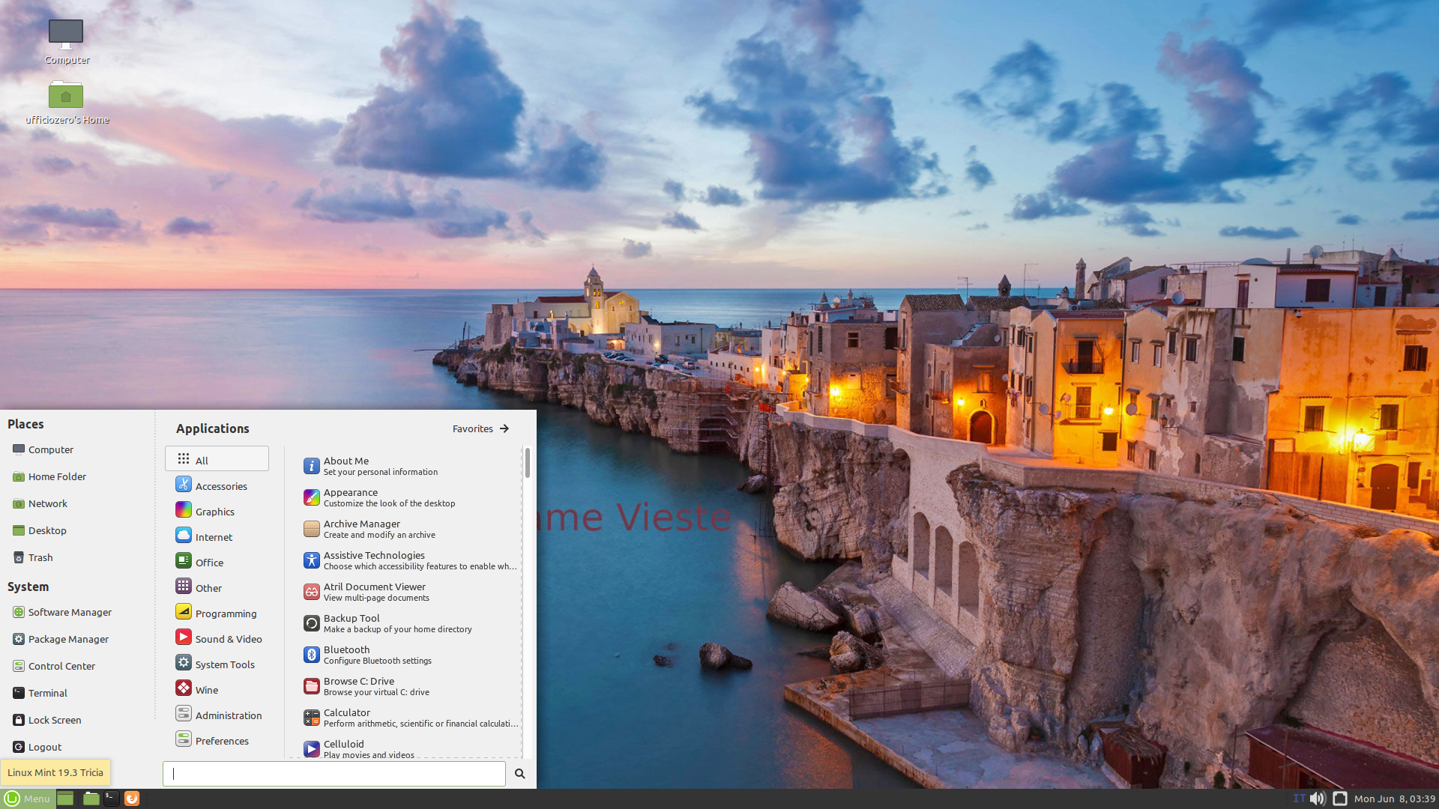
Task: Switch to Favorites view
Action: 481,428
